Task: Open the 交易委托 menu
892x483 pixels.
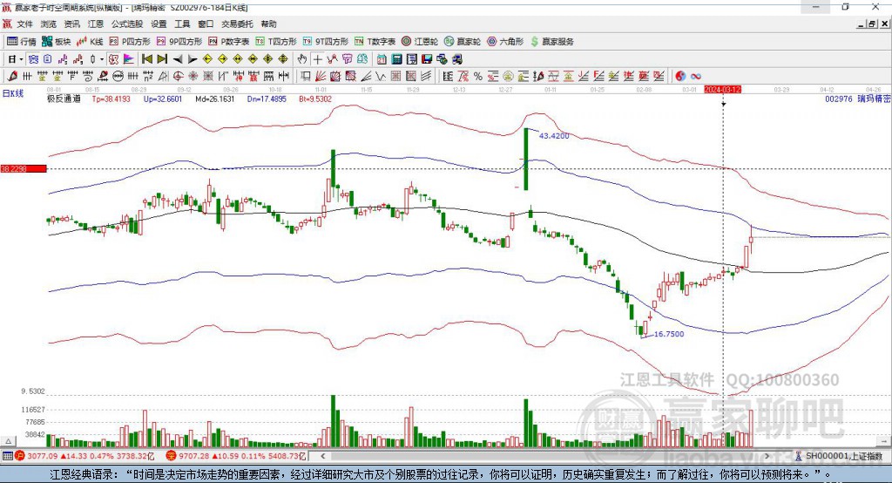Action: (237, 24)
